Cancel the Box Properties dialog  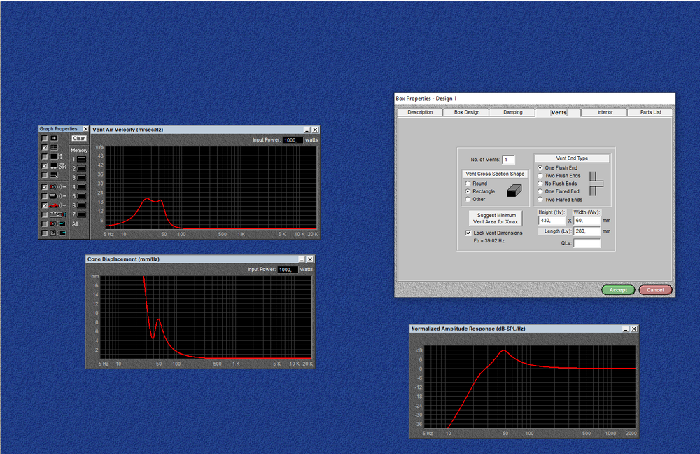(x=655, y=290)
